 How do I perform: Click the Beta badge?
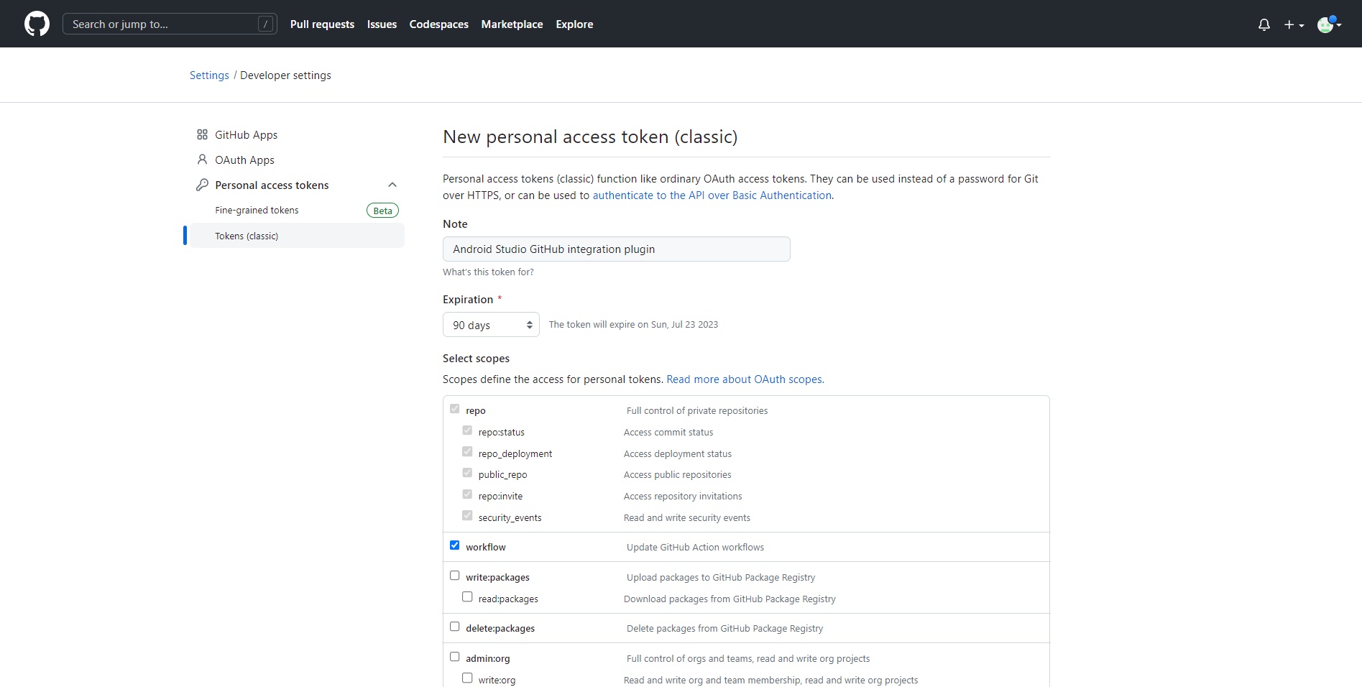coord(382,211)
